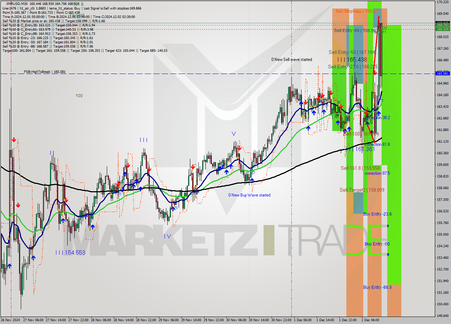The width and height of the screenshot is (451, 324).
Task: Click the XMRUSD,M30 symbol title
Action: 17,4
